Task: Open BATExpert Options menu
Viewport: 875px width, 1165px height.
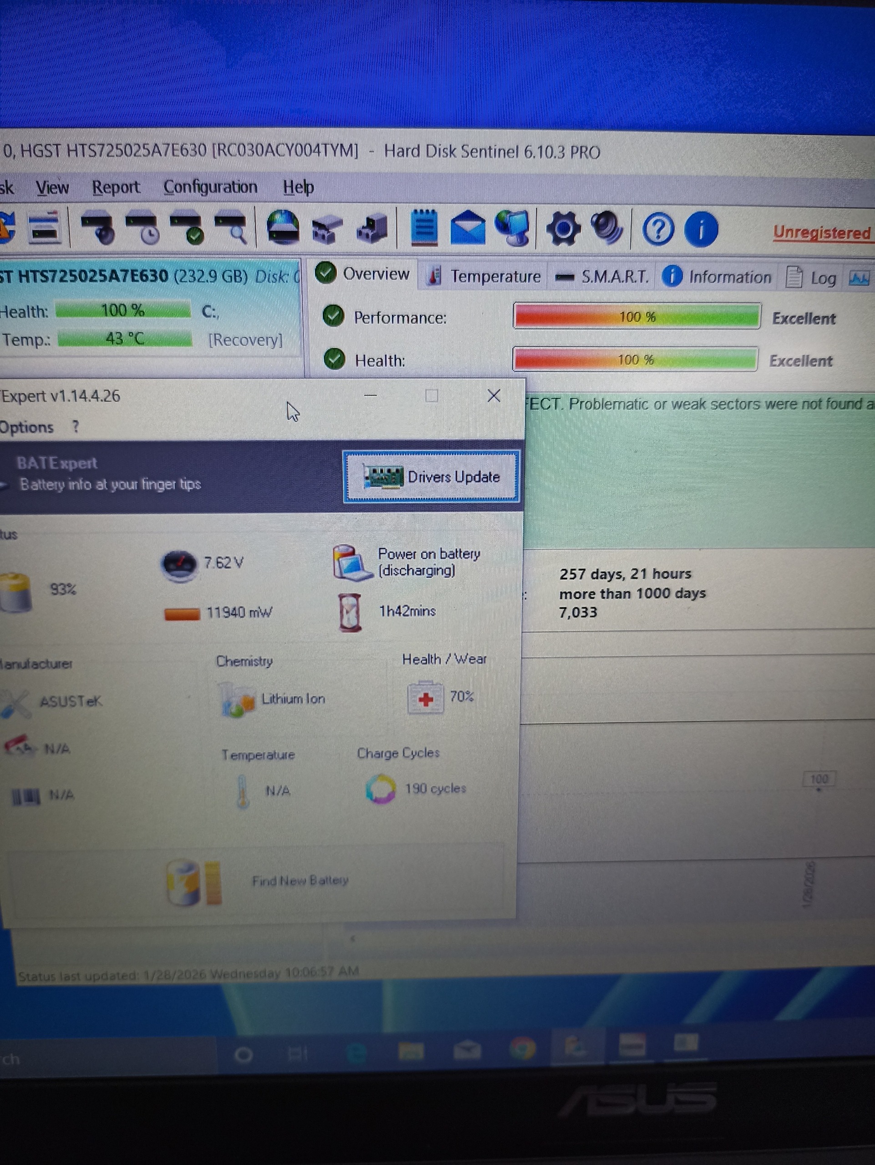Action: (26, 427)
